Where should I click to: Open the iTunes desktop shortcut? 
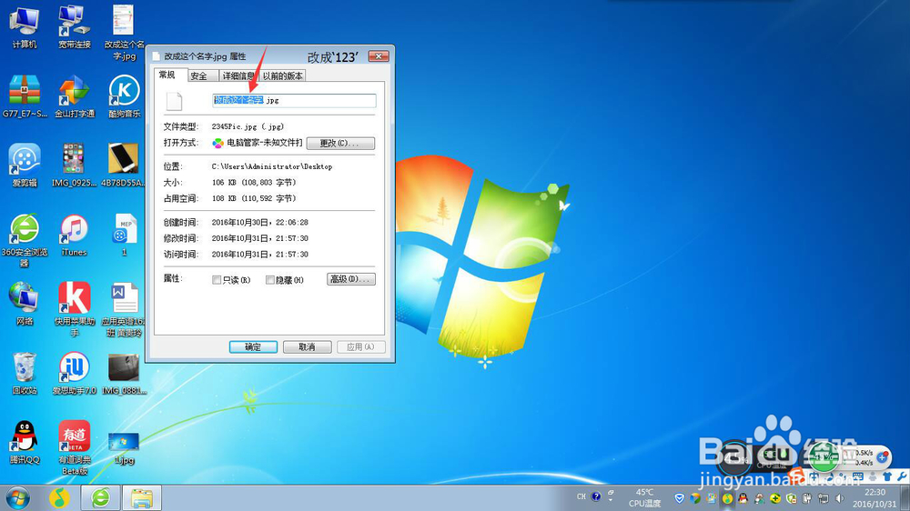point(74,235)
